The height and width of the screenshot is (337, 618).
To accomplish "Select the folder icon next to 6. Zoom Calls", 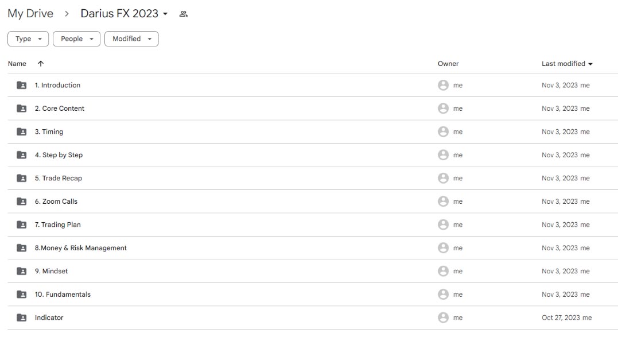I will click(x=22, y=202).
